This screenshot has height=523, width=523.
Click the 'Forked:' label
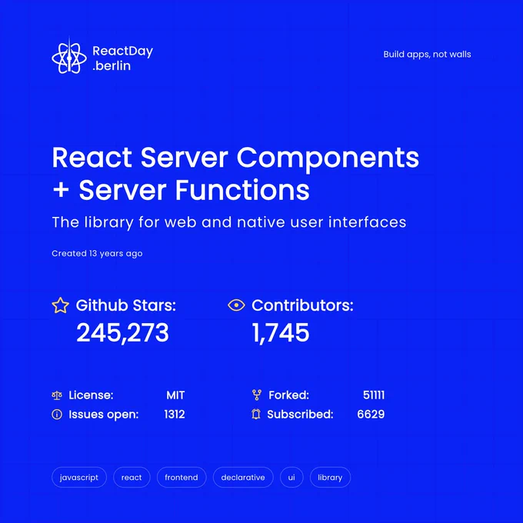[x=289, y=395]
